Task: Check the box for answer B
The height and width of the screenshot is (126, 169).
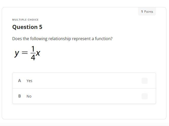Action: pos(144,96)
